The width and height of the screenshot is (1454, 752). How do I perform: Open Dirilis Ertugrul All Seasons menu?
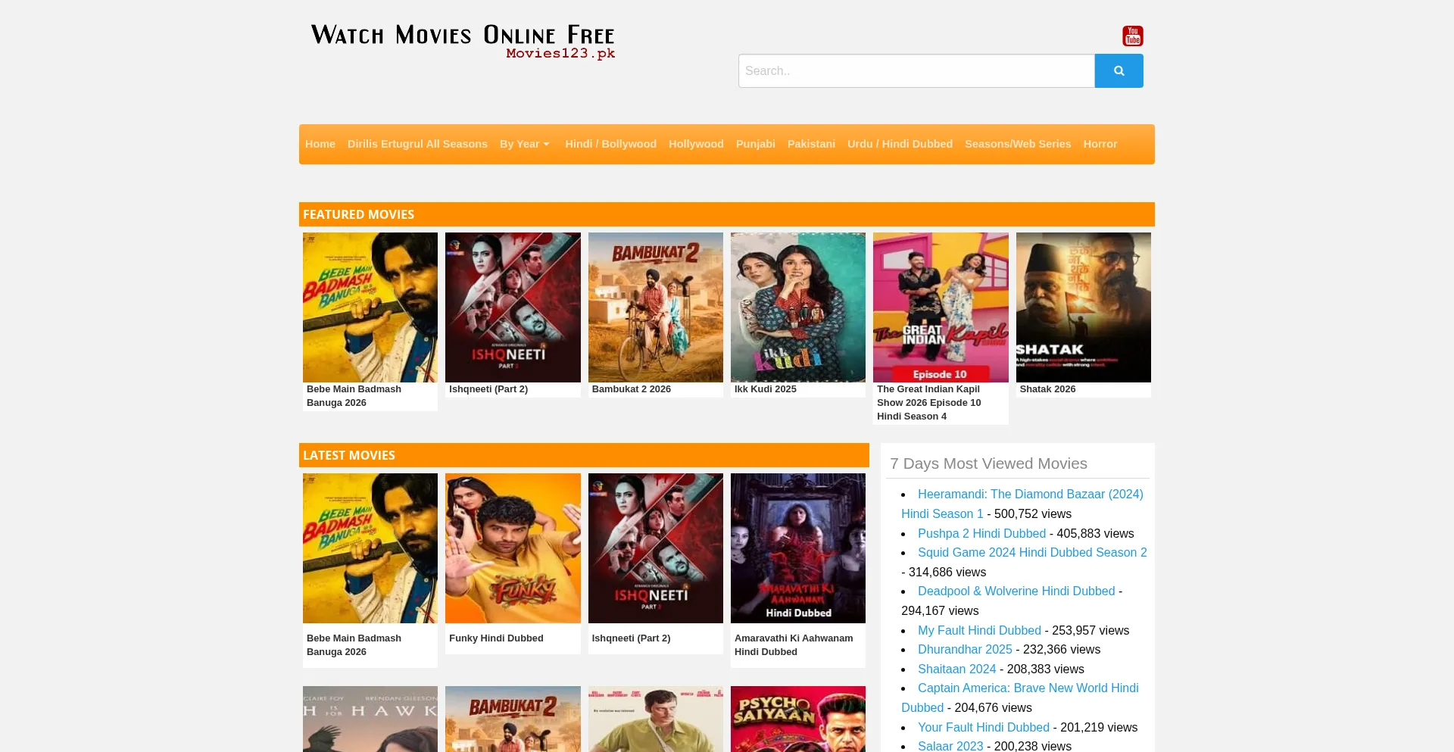pyautogui.click(x=417, y=144)
